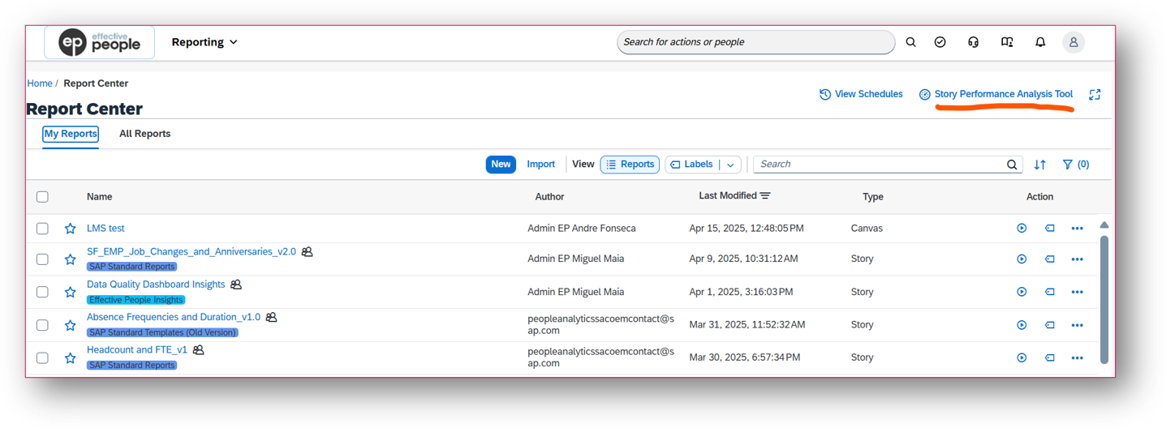Open the LMS test report
The height and width of the screenshot is (428, 1166).
(105, 229)
